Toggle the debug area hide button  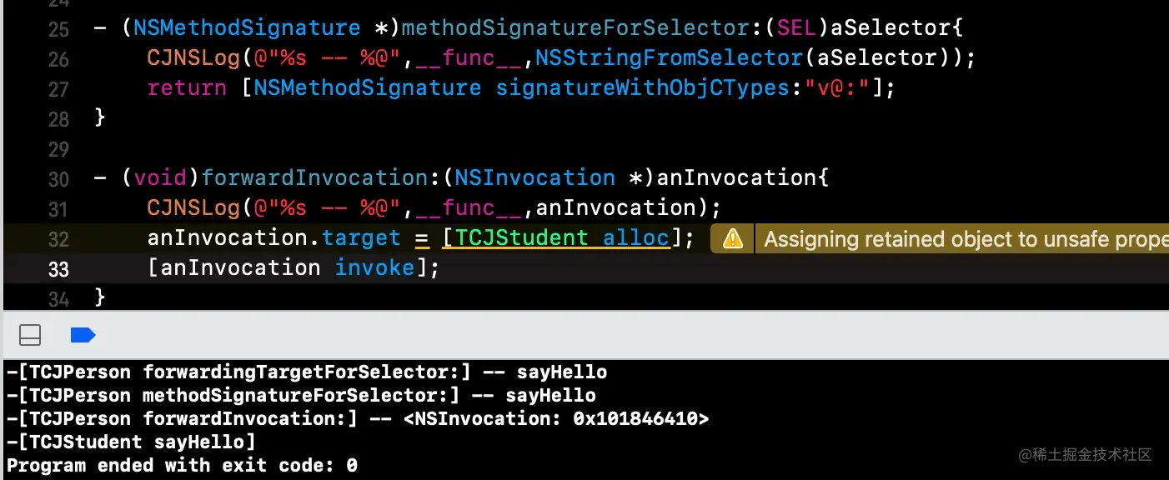pyautogui.click(x=30, y=335)
